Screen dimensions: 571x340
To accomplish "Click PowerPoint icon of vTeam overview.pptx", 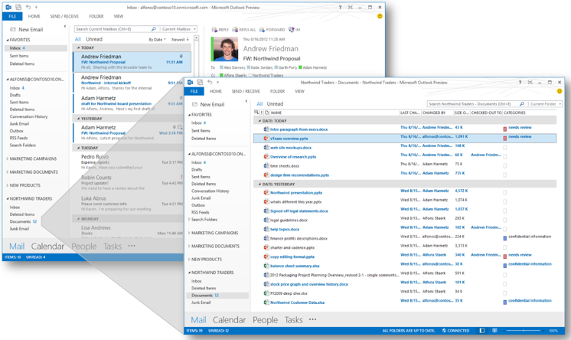I will click(x=266, y=138).
